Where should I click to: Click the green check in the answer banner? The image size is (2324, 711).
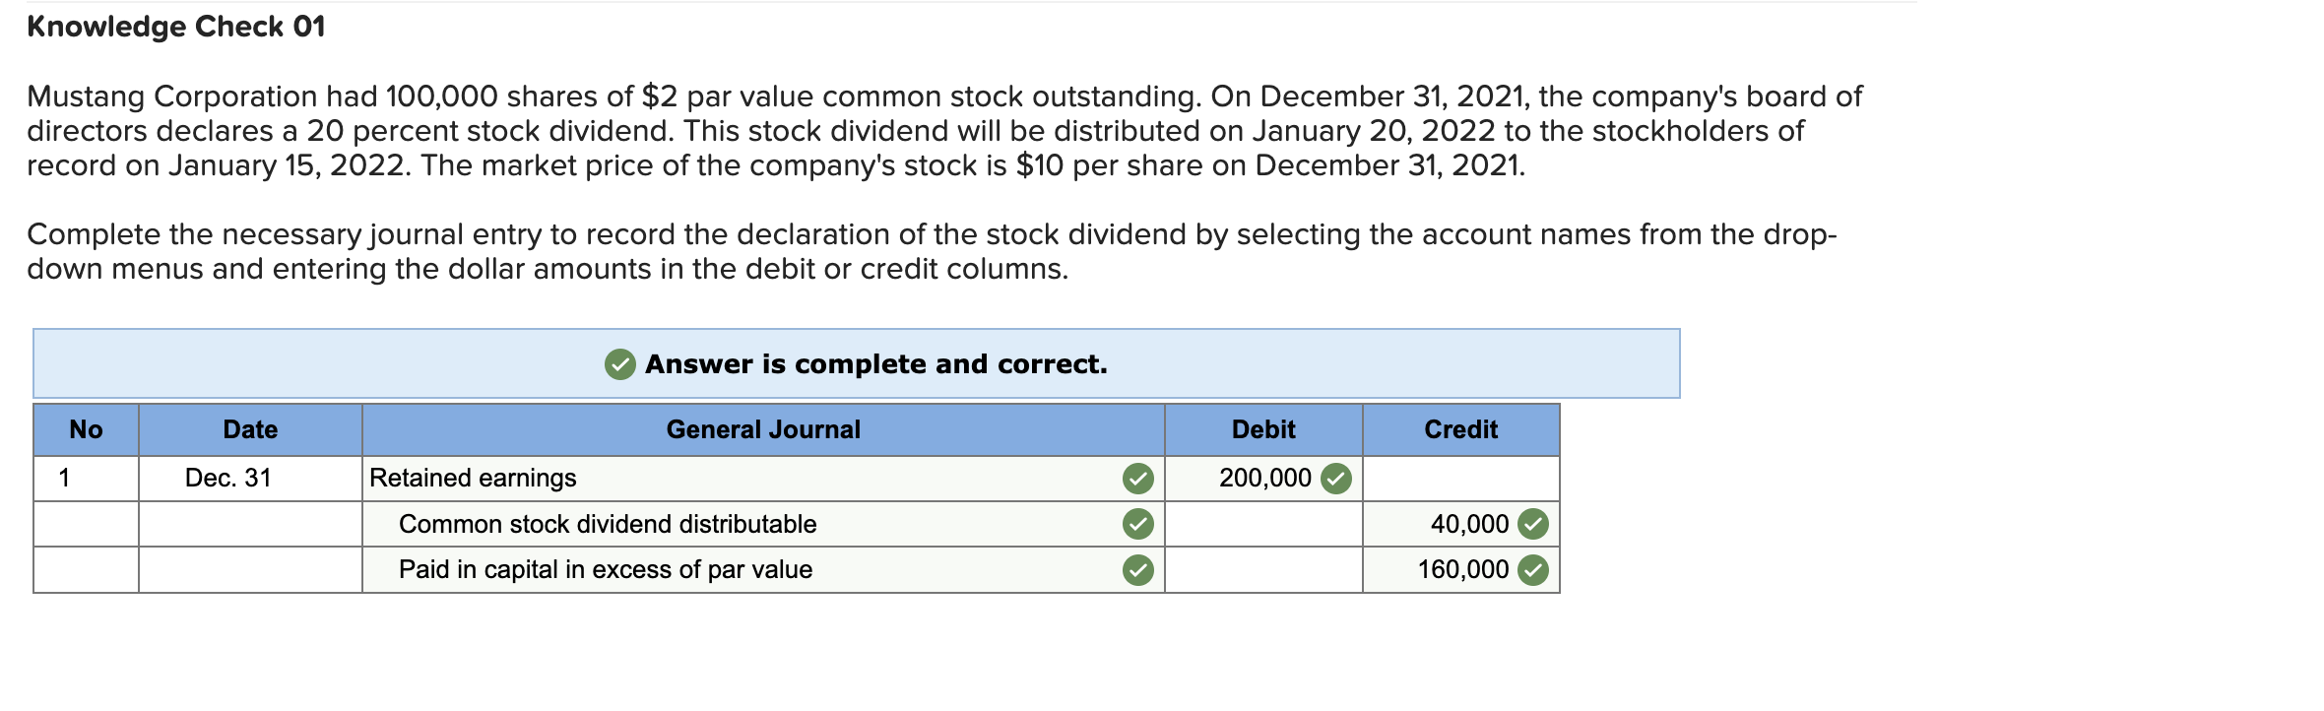[x=617, y=364]
